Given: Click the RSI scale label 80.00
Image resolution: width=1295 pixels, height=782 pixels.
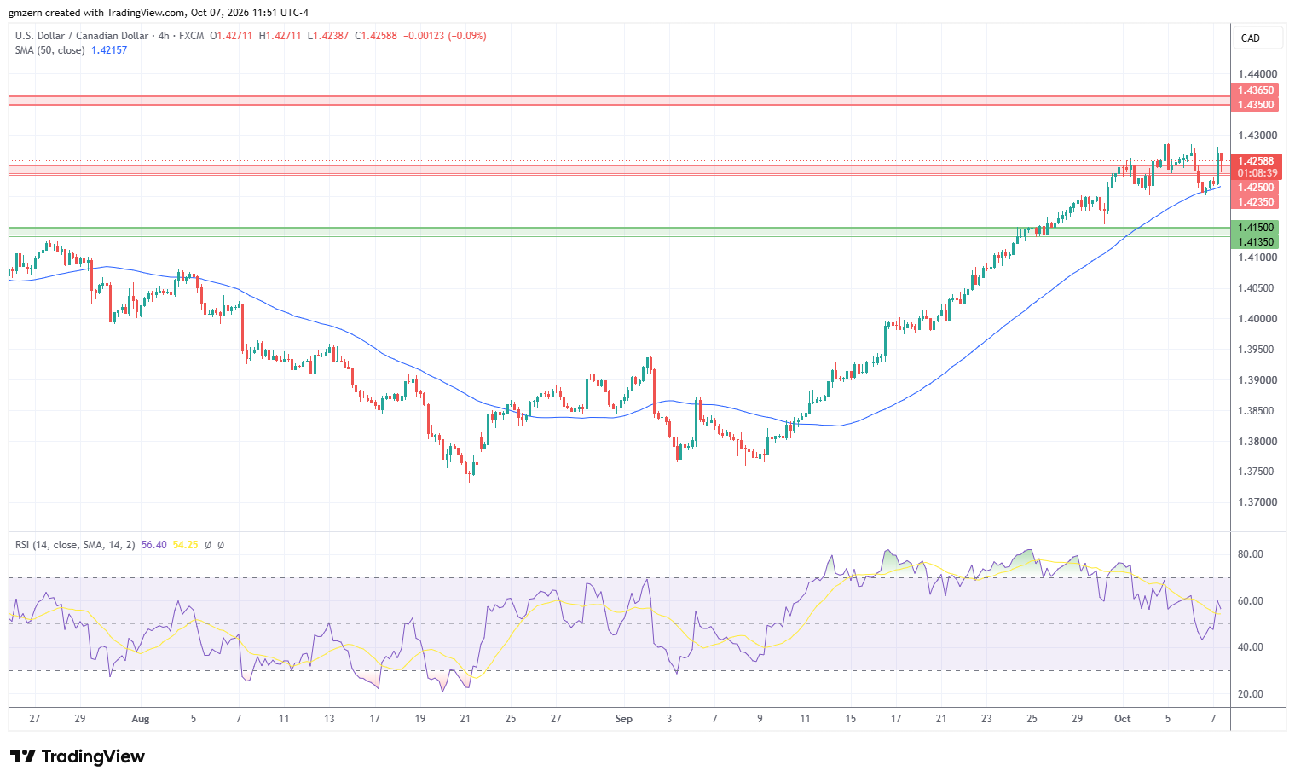Looking at the screenshot, I should tap(1251, 554).
